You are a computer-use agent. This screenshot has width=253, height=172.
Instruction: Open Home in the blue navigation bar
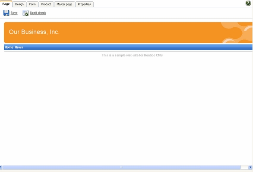pyautogui.click(x=9, y=47)
